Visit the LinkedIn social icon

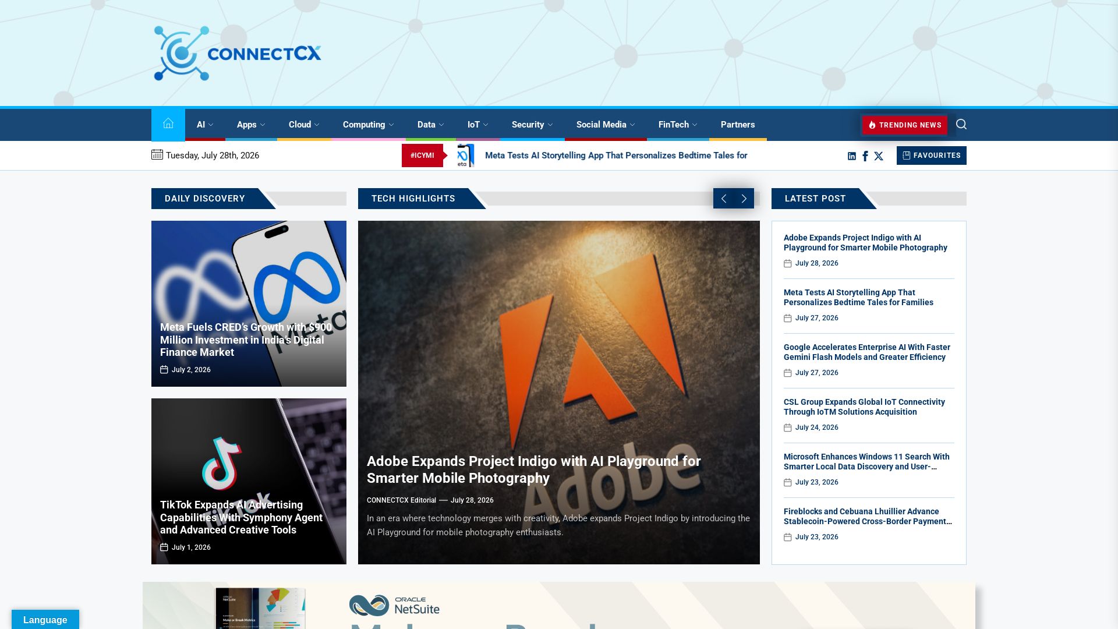pyautogui.click(x=852, y=156)
